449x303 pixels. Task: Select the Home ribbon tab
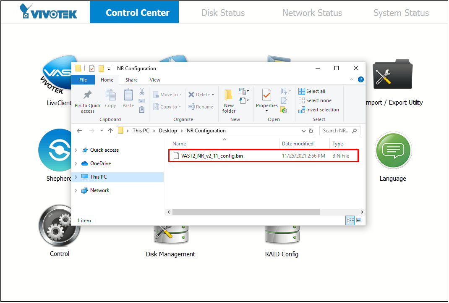coord(107,80)
